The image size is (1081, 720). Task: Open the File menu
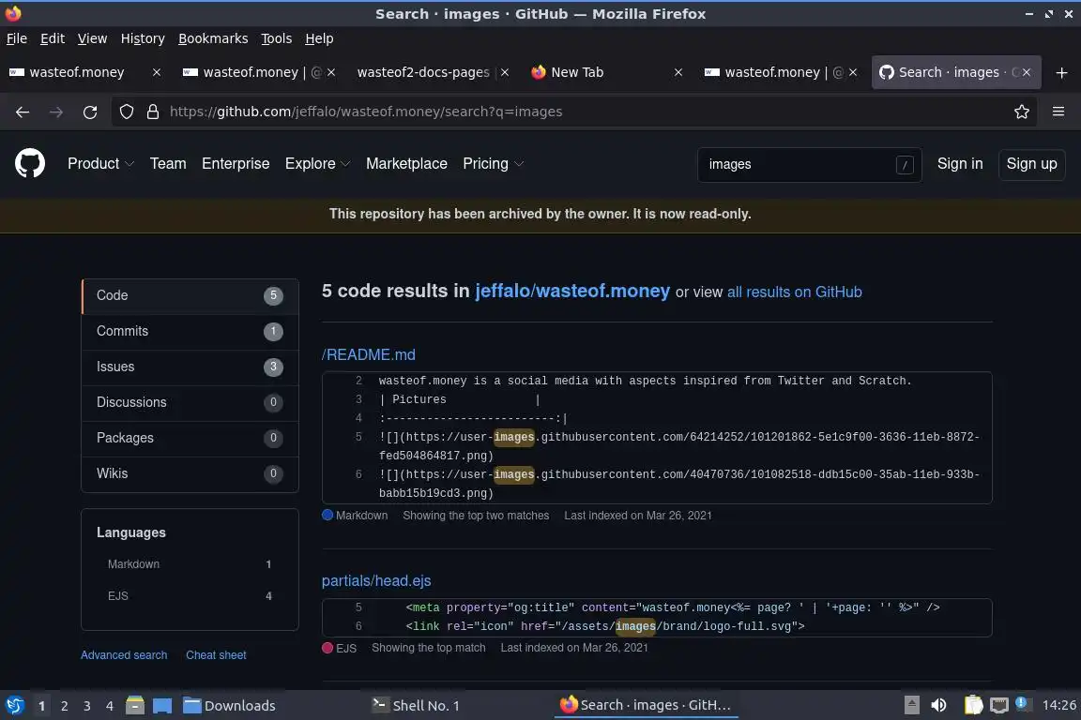[17, 38]
